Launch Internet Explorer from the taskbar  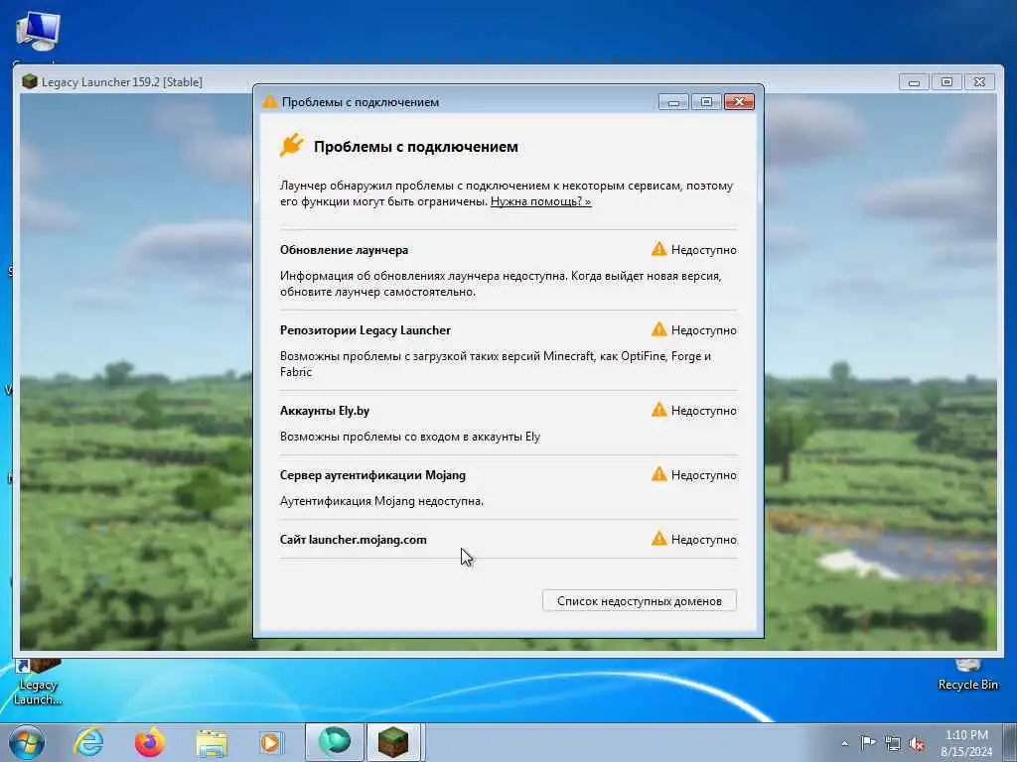pos(88,742)
